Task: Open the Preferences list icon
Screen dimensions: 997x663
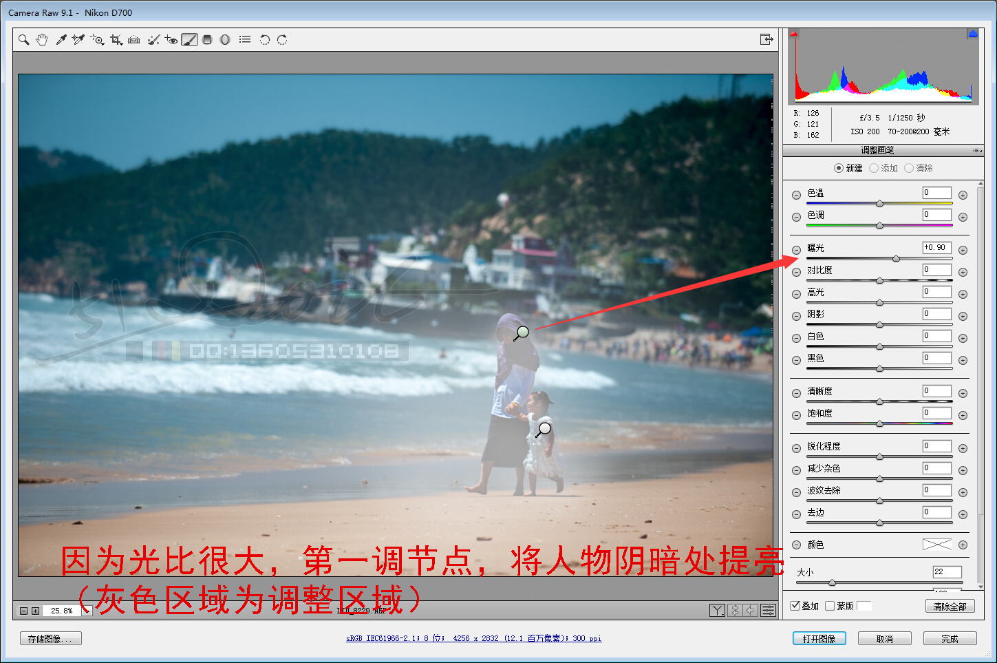Action: point(245,40)
